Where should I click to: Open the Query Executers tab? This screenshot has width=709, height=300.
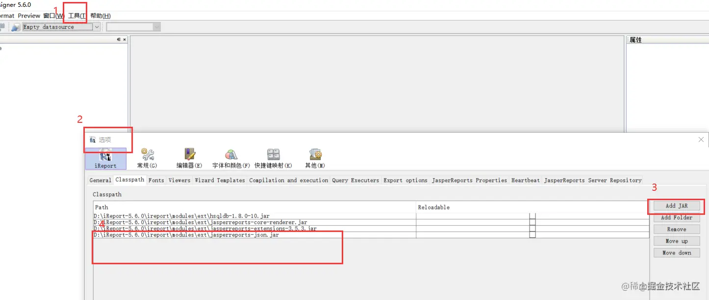tap(355, 181)
